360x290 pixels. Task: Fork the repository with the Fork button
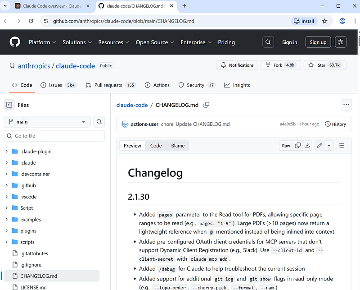pyautogui.click(x=280, y=65)
